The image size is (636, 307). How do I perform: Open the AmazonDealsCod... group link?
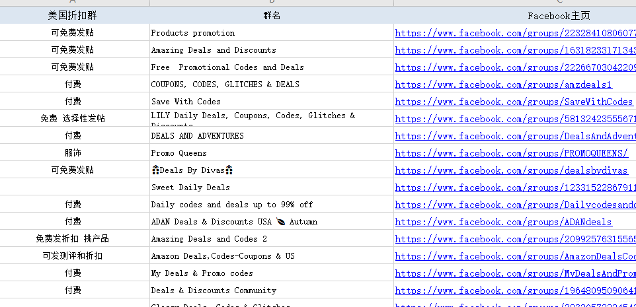pos(515,256)
